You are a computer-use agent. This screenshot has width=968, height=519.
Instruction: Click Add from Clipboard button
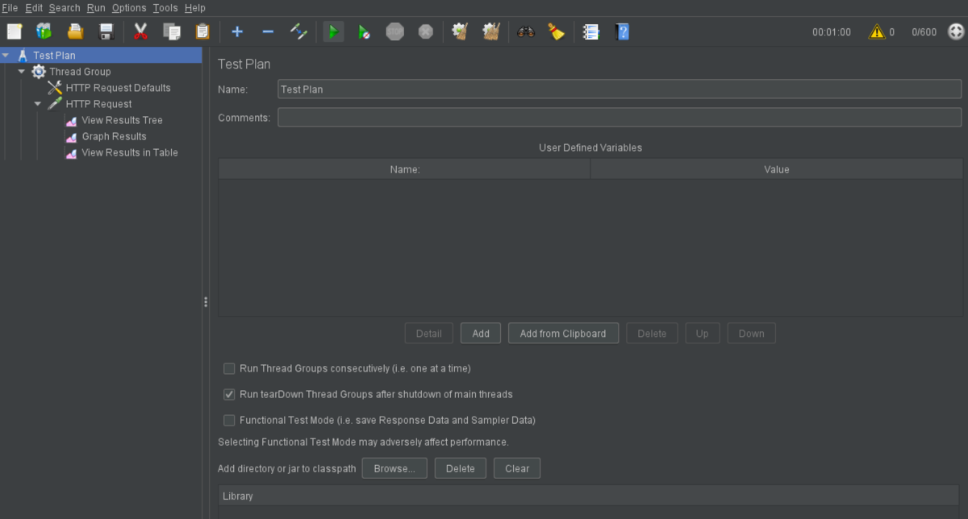coord(563,334)
